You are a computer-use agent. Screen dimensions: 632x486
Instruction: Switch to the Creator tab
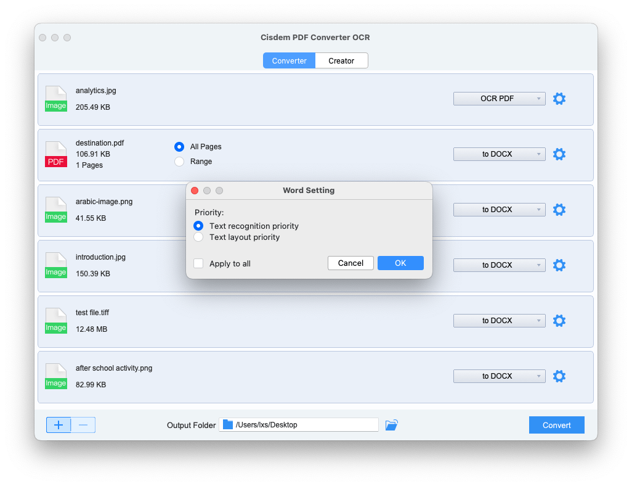pos(341,60)
